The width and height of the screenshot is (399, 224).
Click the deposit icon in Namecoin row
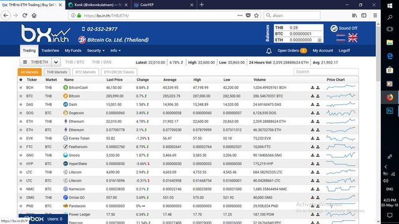click(x=312, y=189)
